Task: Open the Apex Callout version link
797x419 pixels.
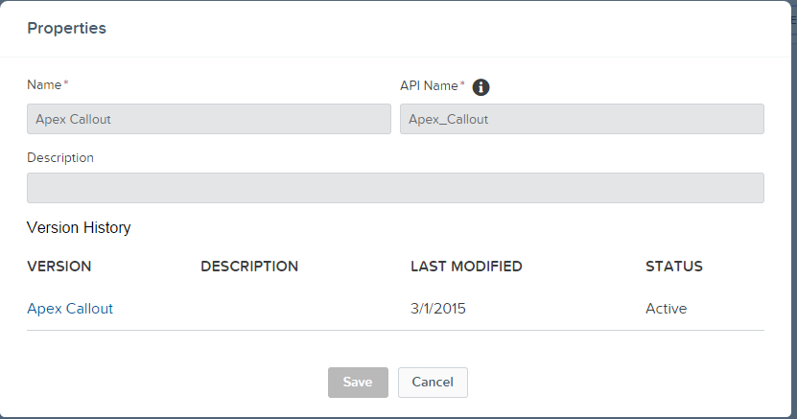Action: 70,309
